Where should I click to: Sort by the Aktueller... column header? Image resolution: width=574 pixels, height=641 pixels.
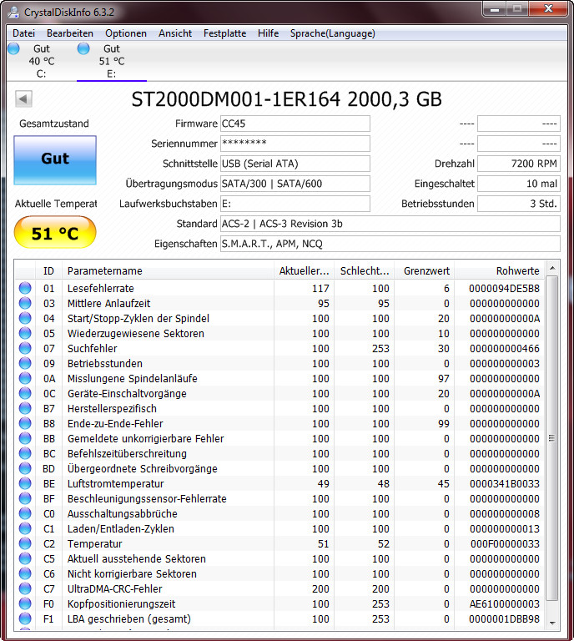click(304, 270)
